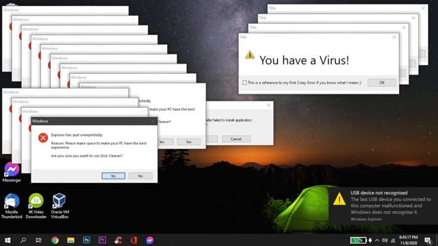Open the red swirl taskbar app
This screenshot has height=246, width=438.
[x=118, y=240]
